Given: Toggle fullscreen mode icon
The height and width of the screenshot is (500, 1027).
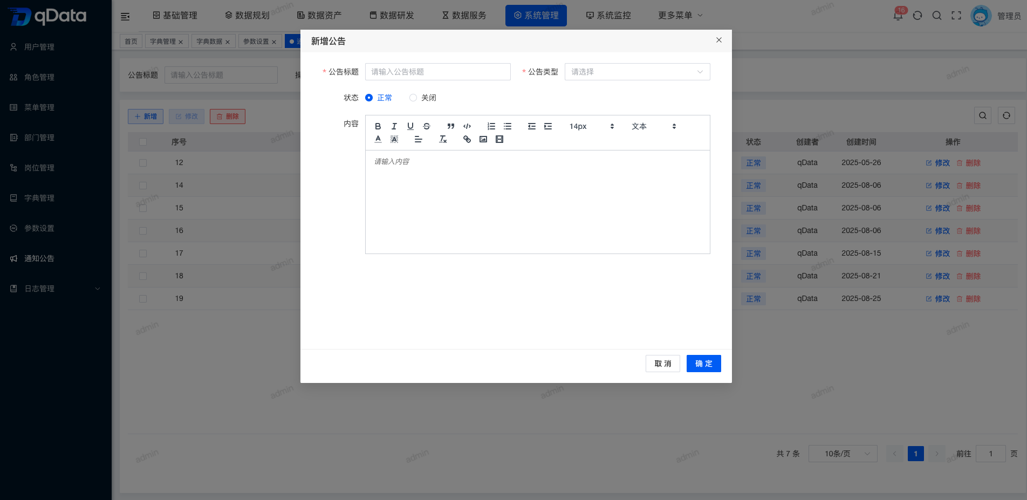Looking at the screenshot, I should coord(956,16).
